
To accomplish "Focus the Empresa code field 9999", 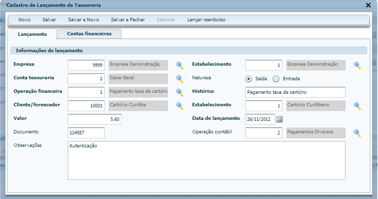I will tap(86, 65).
